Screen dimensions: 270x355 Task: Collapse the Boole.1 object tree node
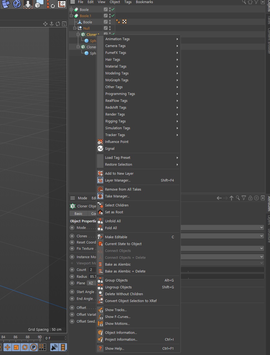pos(71,16)
